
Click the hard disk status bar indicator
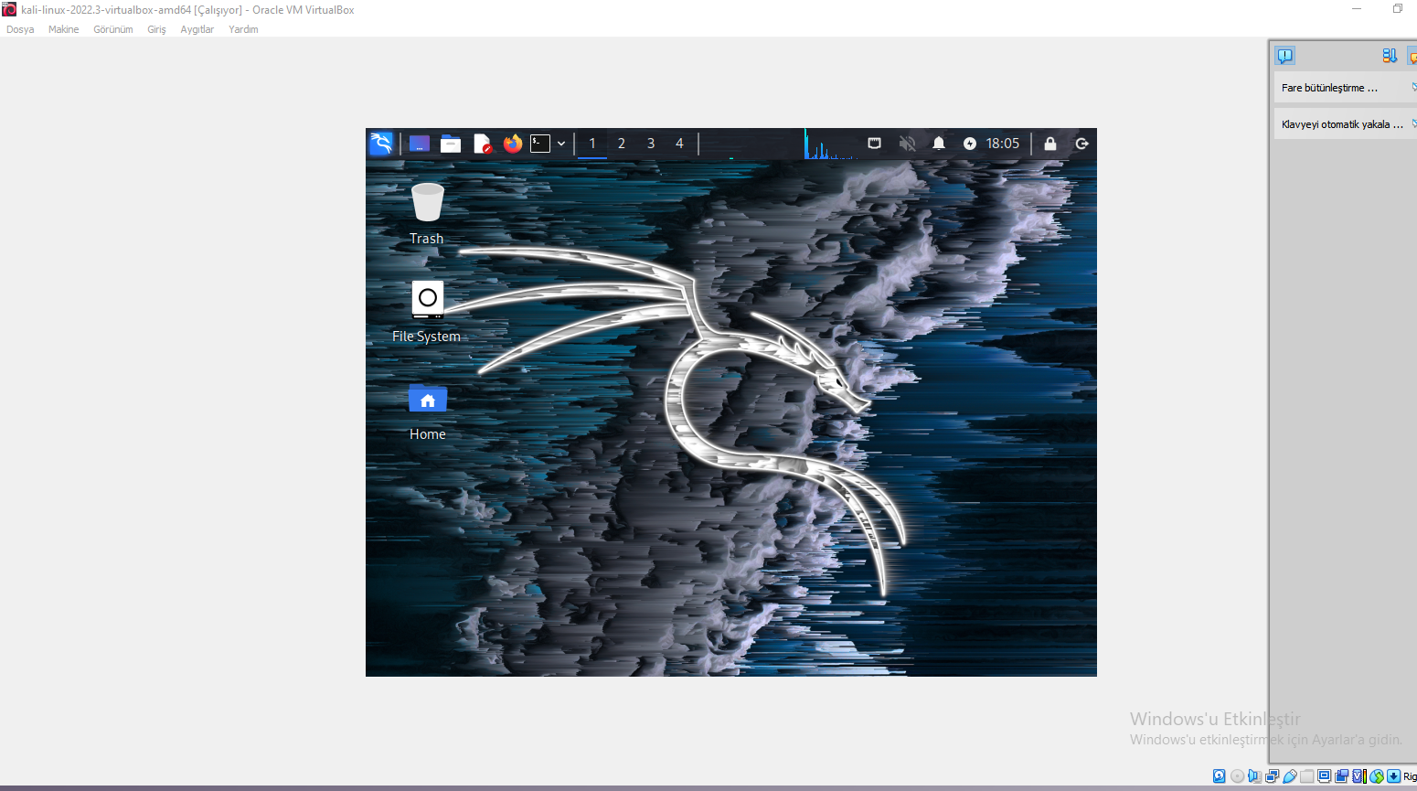(x=1220, y=776)
